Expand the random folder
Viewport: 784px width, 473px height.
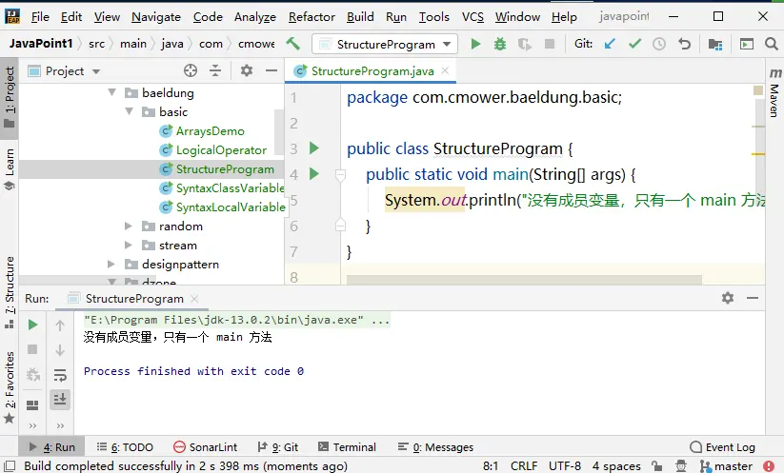(x=129, y=226)
